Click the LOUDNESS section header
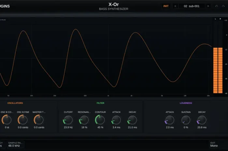228x151 pixels. (x=186, y=103)
